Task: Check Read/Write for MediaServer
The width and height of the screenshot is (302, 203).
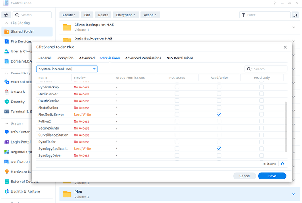Action: [219, 94]
